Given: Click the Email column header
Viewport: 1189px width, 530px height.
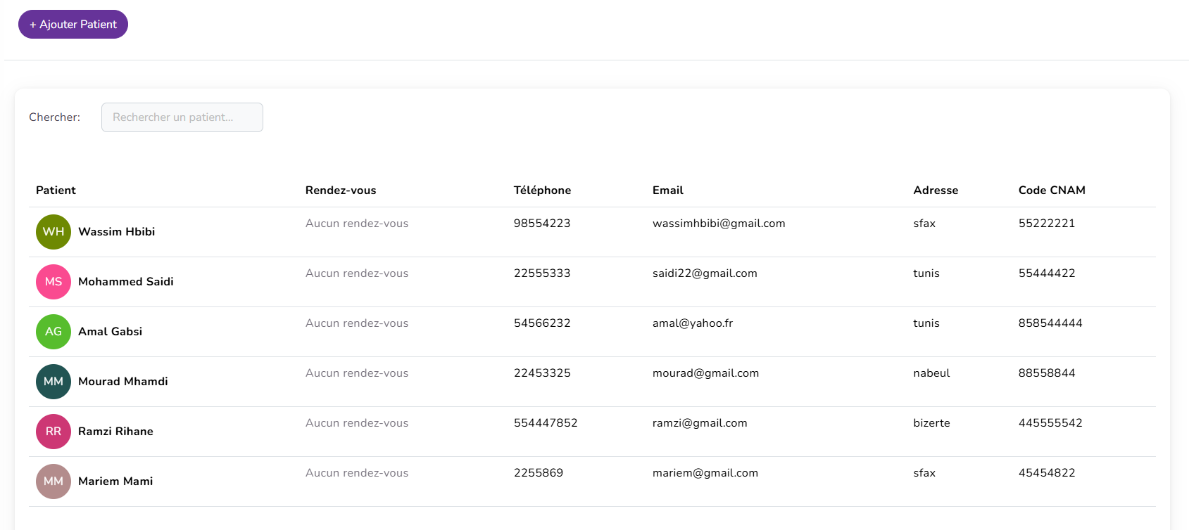Looking at the screenshot, I should 667,190.
